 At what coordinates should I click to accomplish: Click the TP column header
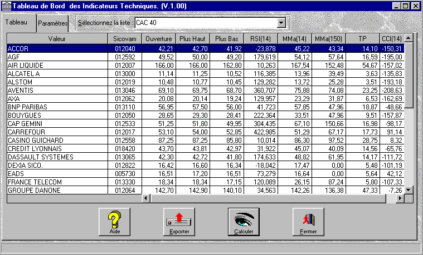pyautogui.click(x=363, y=39)
